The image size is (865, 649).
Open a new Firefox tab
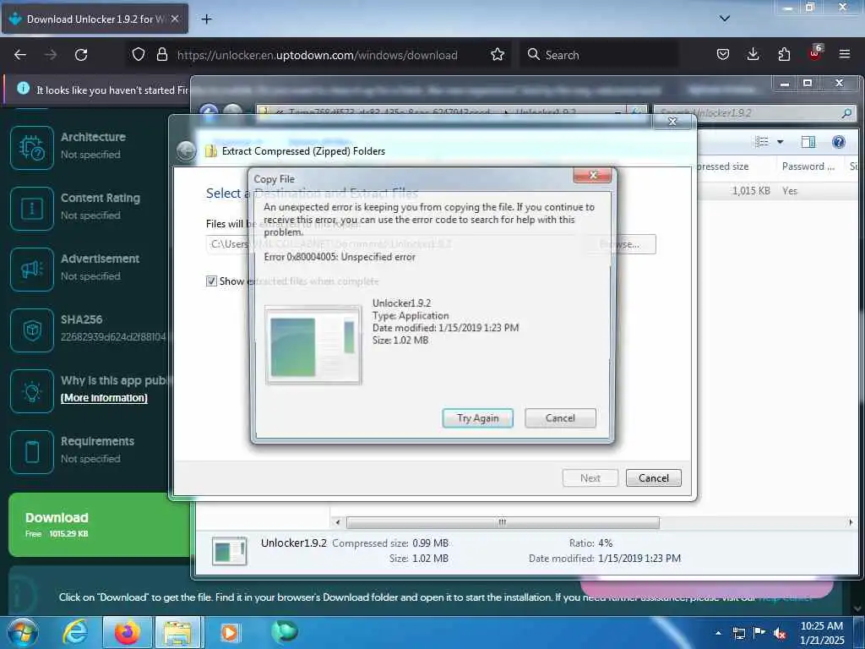pyautogui.click(x=206, y=19)
